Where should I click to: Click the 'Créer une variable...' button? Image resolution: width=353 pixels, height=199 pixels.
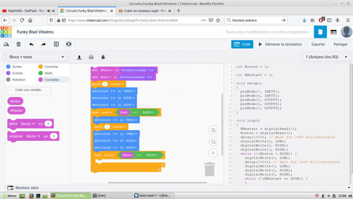point(29,90)
